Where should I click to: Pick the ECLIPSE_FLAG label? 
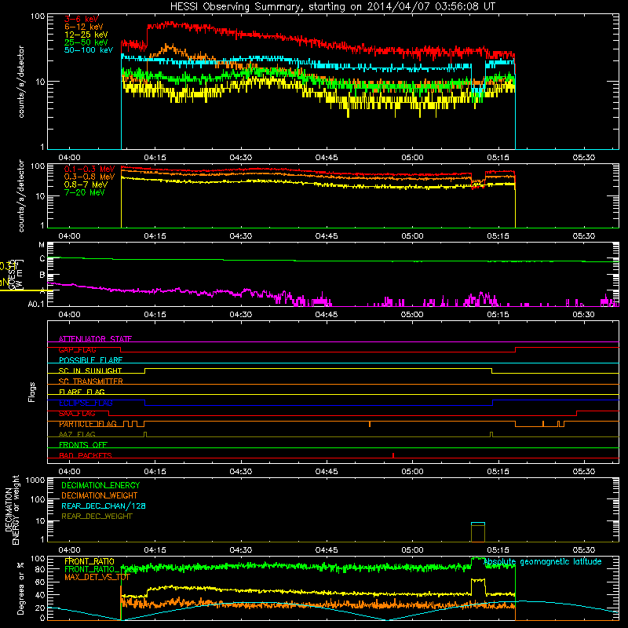click(86, 403)
